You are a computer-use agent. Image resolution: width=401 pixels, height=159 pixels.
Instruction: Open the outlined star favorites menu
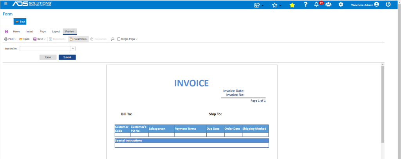pyautogui.click(x=276, y=5)
